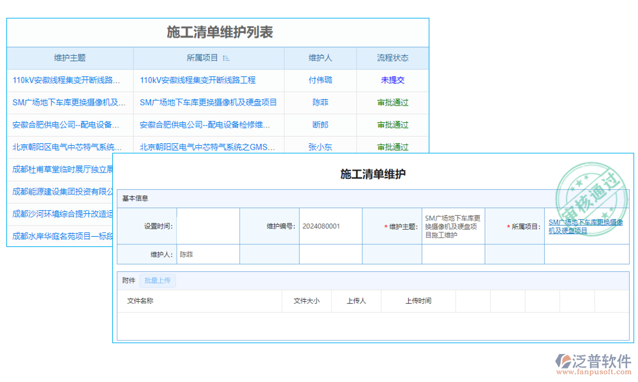Open link 110kV安徽线程集变开断线路工程

[x=198, y=80]
